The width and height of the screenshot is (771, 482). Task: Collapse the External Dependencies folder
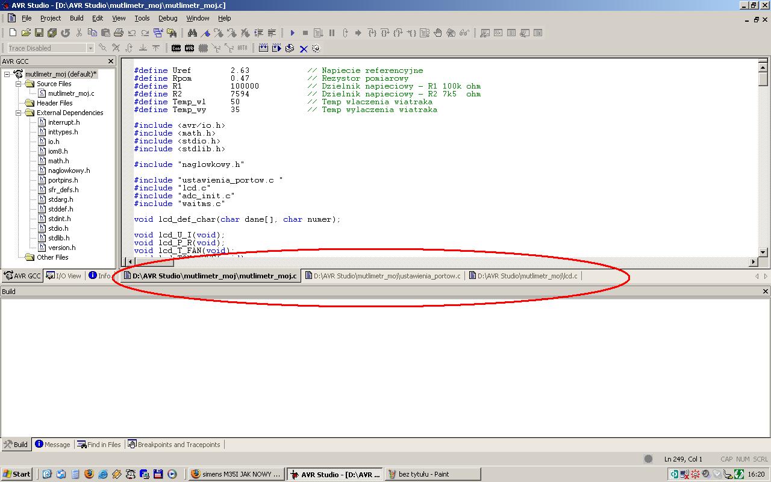click(18, 113)
